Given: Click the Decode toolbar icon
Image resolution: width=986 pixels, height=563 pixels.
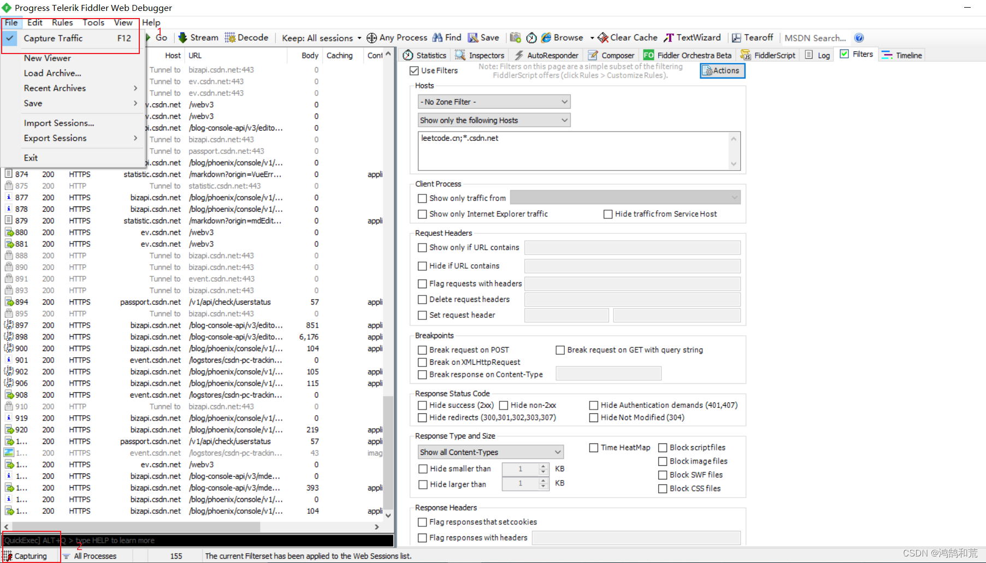Looking at the screenshot, I should tap(230, 38).
